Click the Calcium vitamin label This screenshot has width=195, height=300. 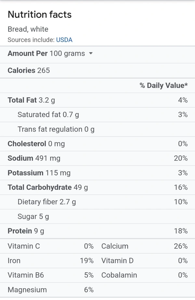coord(115,246)
